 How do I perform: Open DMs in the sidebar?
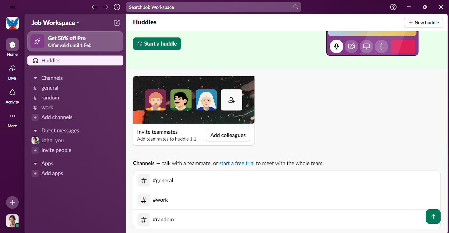12,73
